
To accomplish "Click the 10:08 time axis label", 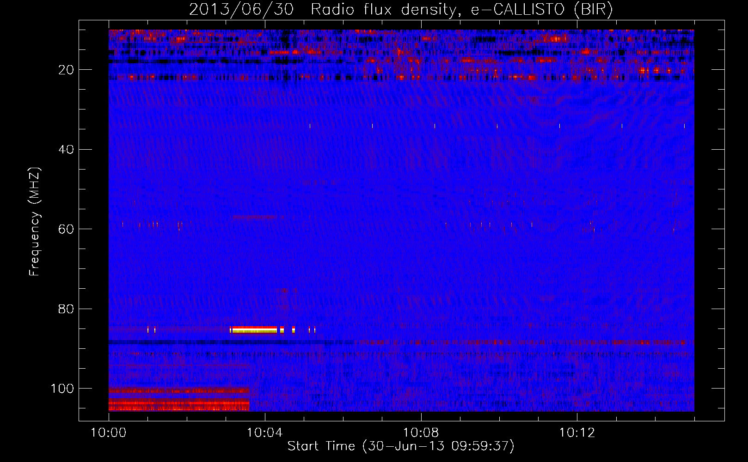I will click(421, 433).
